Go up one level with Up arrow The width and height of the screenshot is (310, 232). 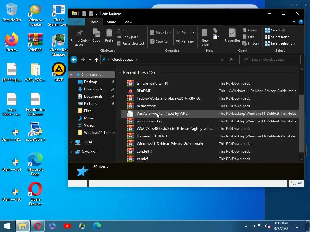96,60
